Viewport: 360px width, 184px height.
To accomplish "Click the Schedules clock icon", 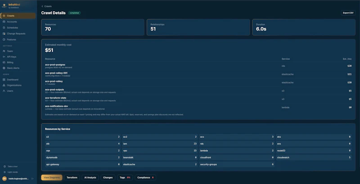I will pos(4,28).
